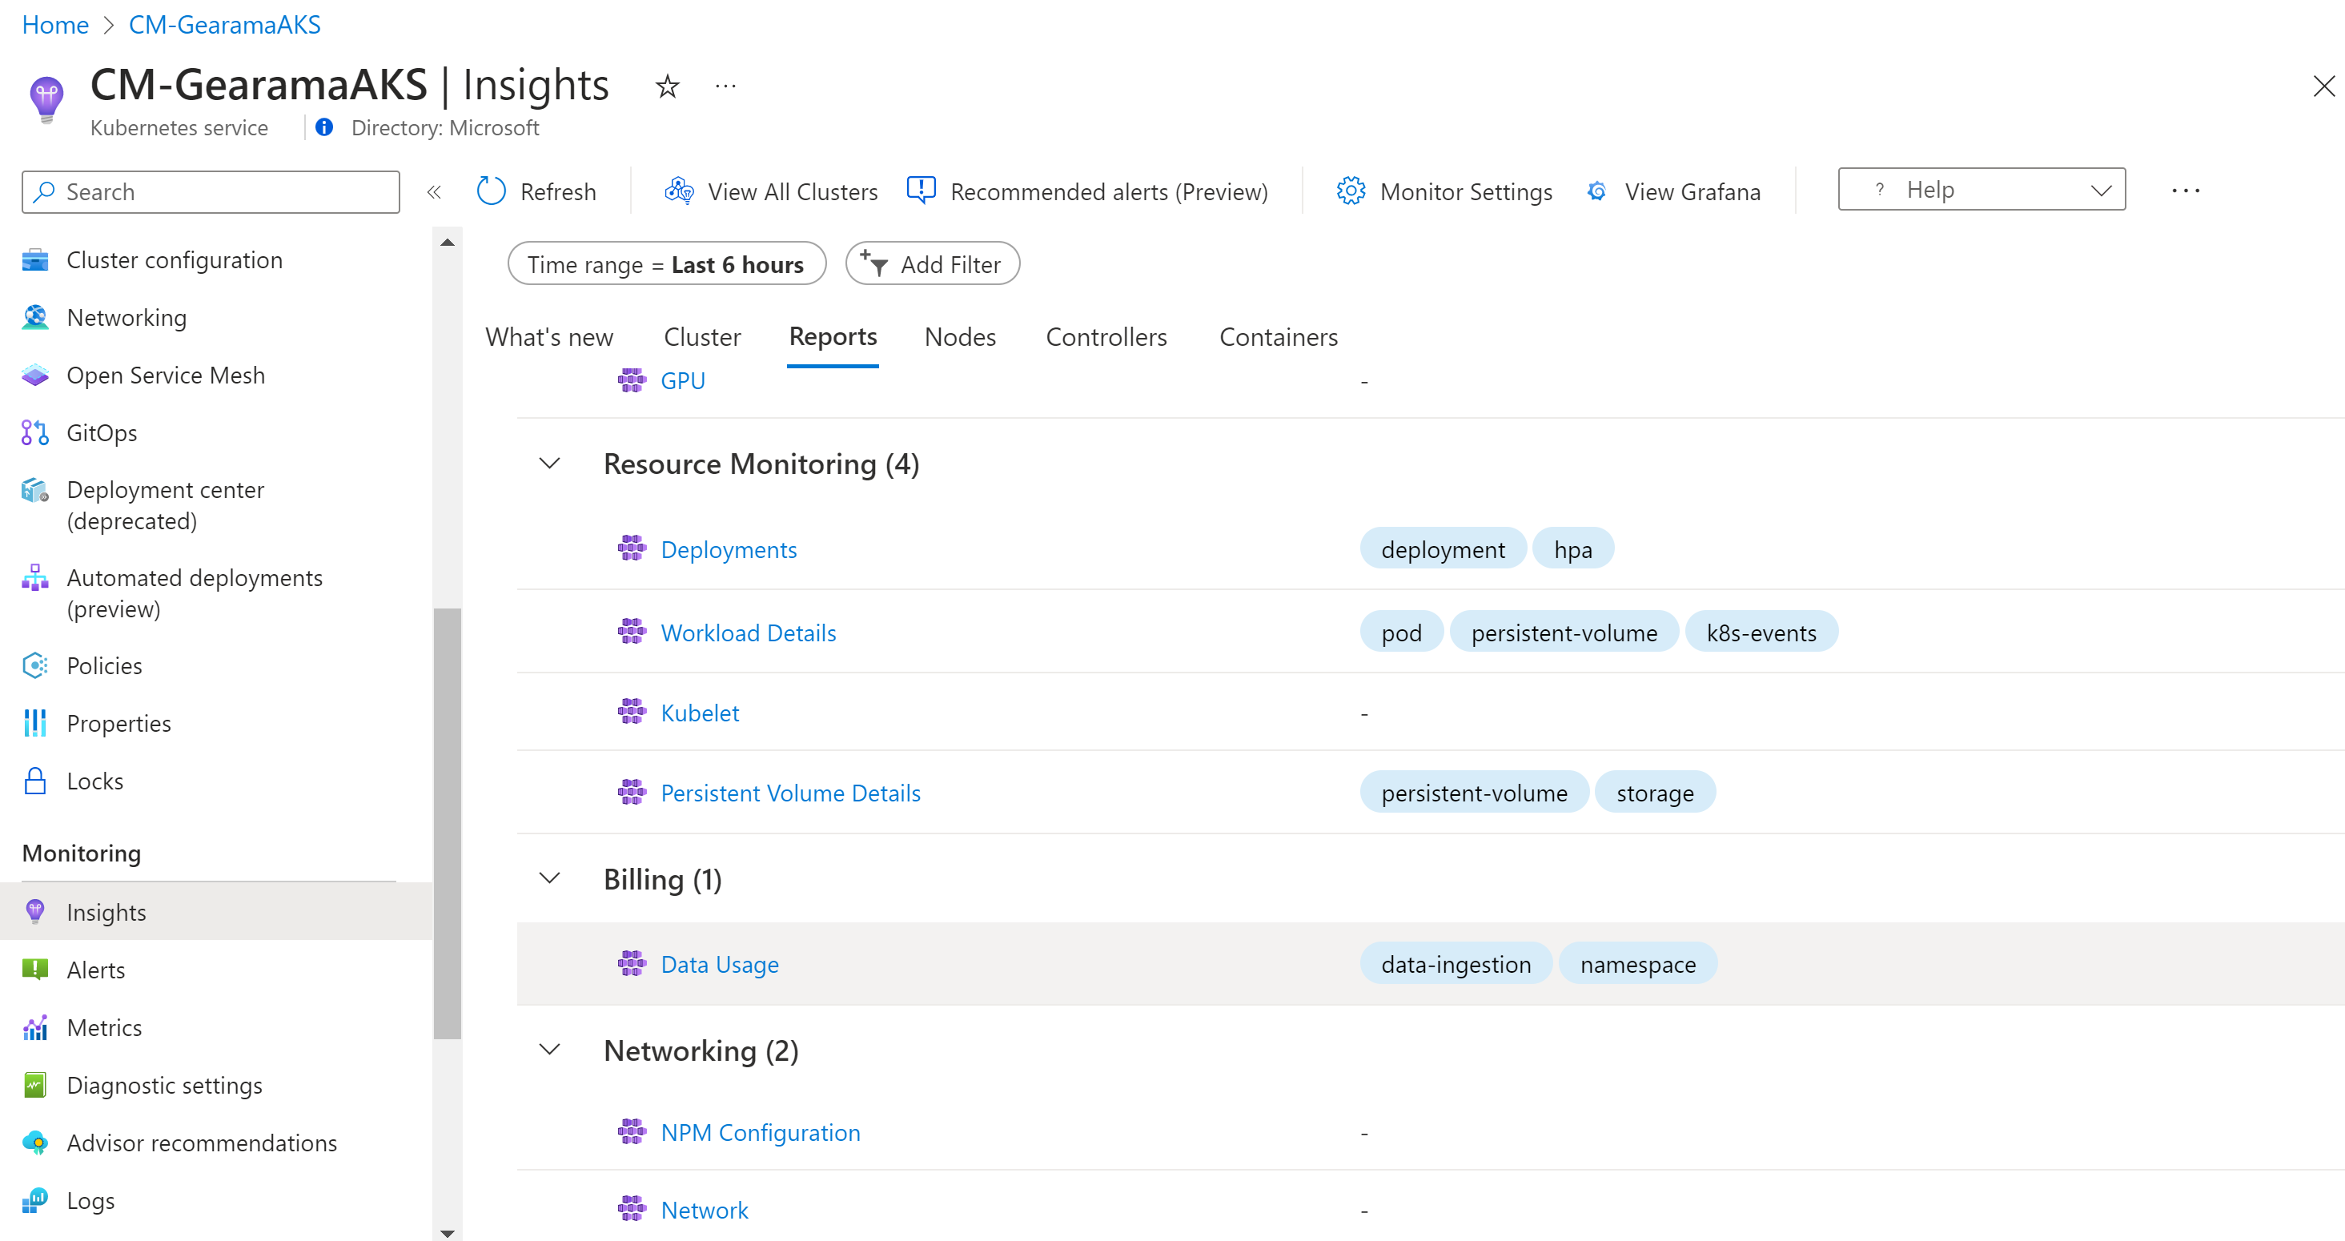Open the Deployments report

729,550
